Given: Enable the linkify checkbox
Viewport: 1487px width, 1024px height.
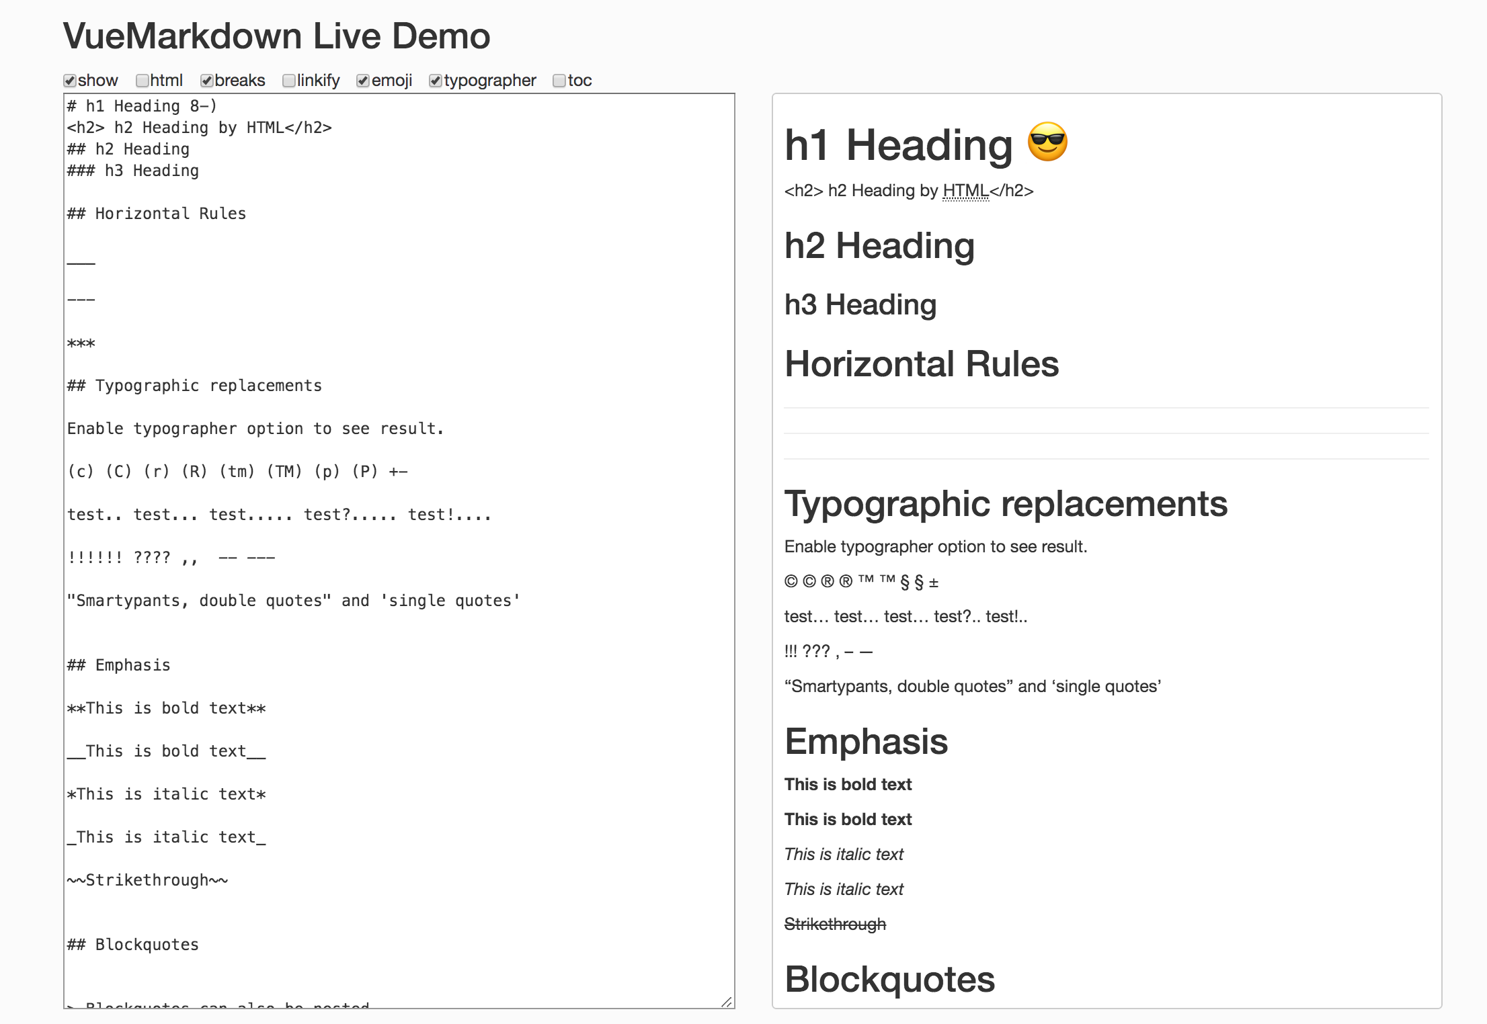Looking at the screenshot, I should pyautogui.click(x=289, y=81).
